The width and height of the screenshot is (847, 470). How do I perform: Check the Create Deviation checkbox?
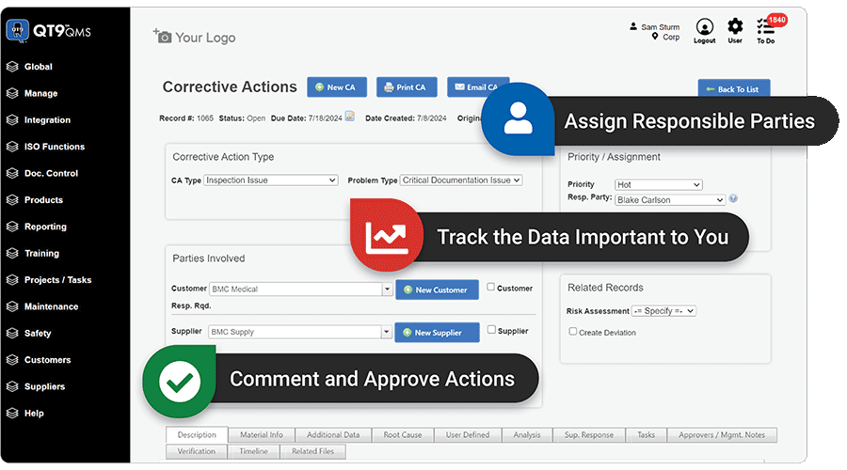[572, 331]
